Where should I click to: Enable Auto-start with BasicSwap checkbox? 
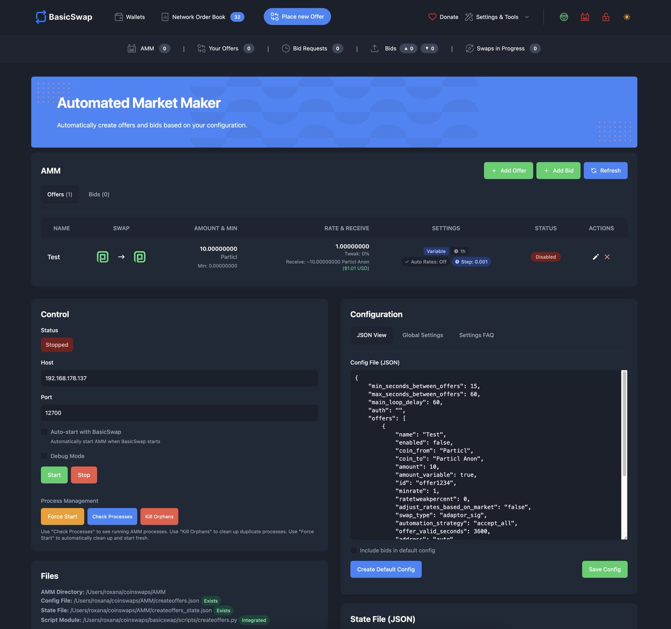(44, 432)
